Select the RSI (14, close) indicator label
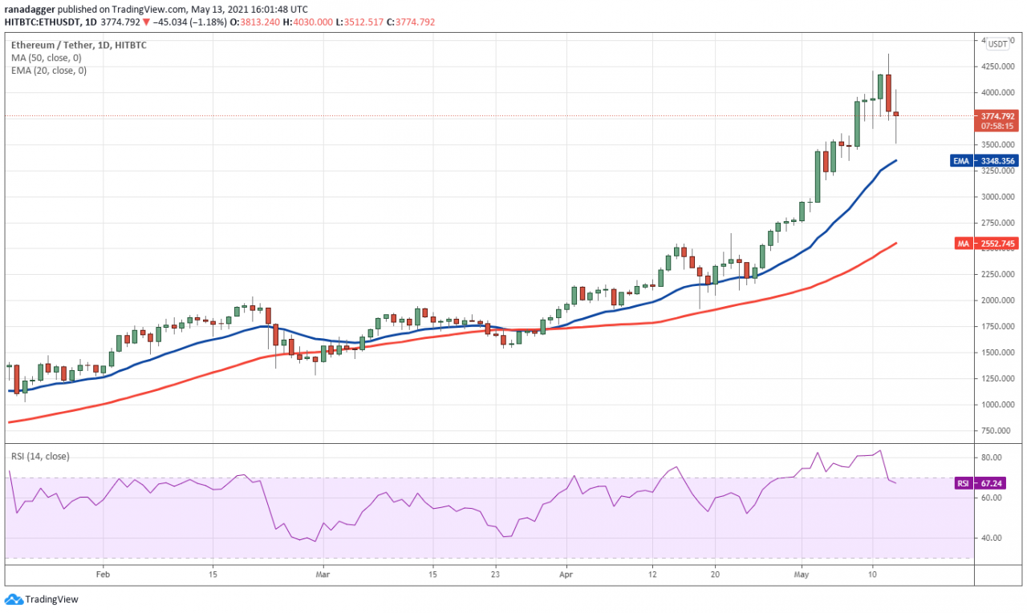This screenshot has height=613, width=1027. (39, 457)
